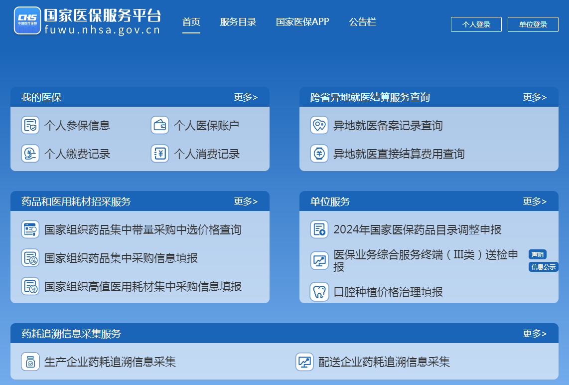Viewport: 569px width, 385px height.
Task: Select the 个人参保信息 icon
Action: tap(30, 125)
